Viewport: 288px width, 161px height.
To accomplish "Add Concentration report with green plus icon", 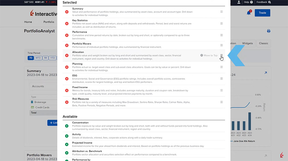I will point(67,126).
